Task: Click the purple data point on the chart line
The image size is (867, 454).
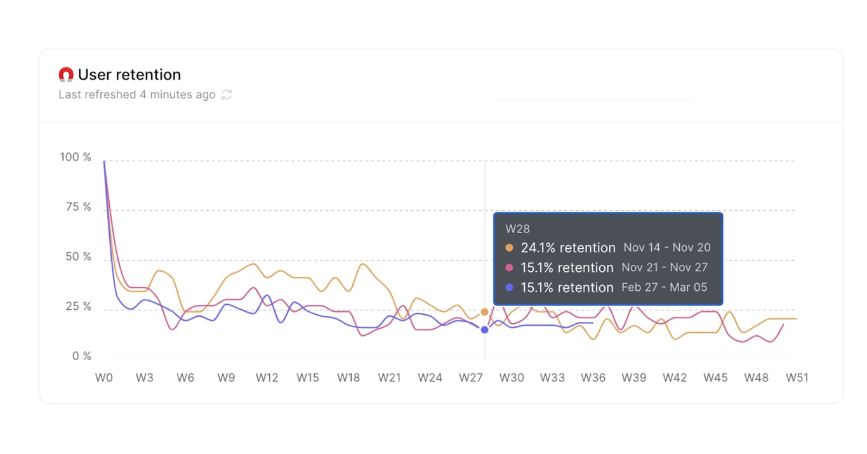Action: (484, 330)
